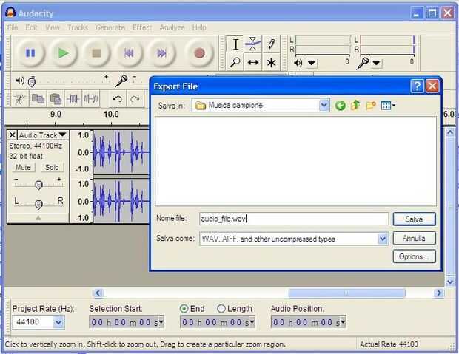This screenshot has width=459, height=354.
Task: Adjust the track gain slider
Action: click(38, 185)
